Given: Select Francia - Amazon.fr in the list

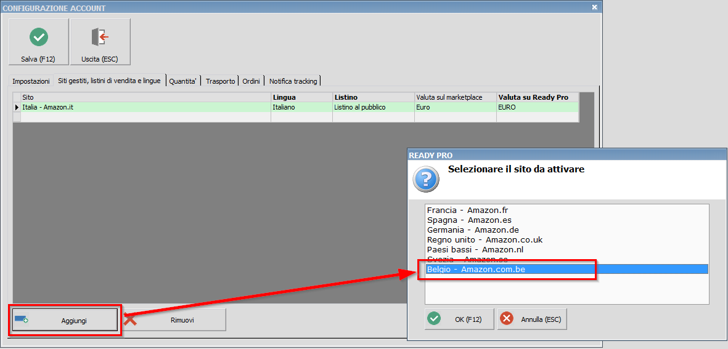Looking at the screenshot, I should click(567, 210).
